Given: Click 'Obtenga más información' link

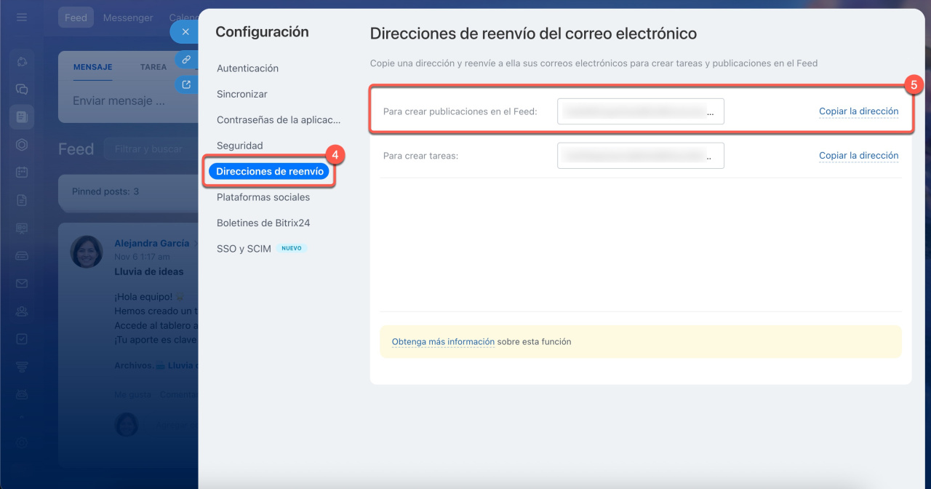Looking at the screenshot, I should point(443,341).
